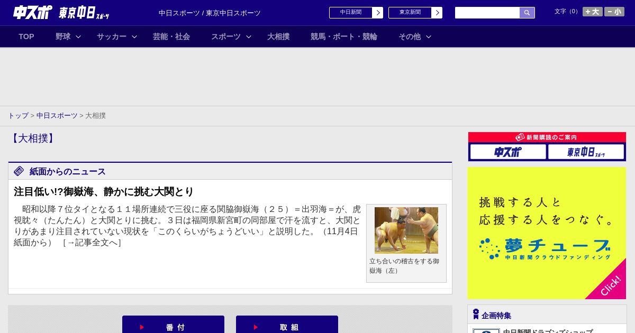The height and width of the screenshot is (333, 635).
Task: Click the 企画特集 ribbon icon
Action: 476,314
